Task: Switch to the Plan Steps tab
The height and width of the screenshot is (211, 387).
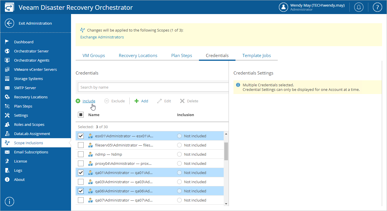Action: pyautogui.click(x=182, y=55)
